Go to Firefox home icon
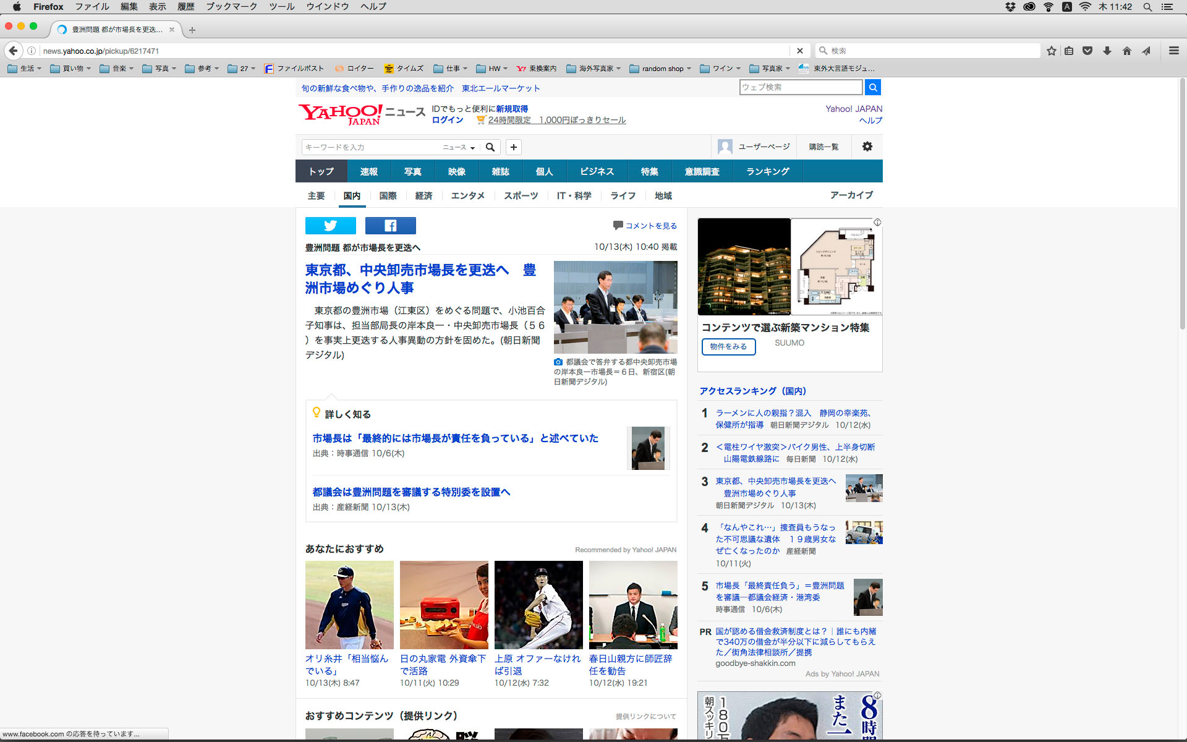The height and width of the screenshot is (742, 1187). (1126, 51)
